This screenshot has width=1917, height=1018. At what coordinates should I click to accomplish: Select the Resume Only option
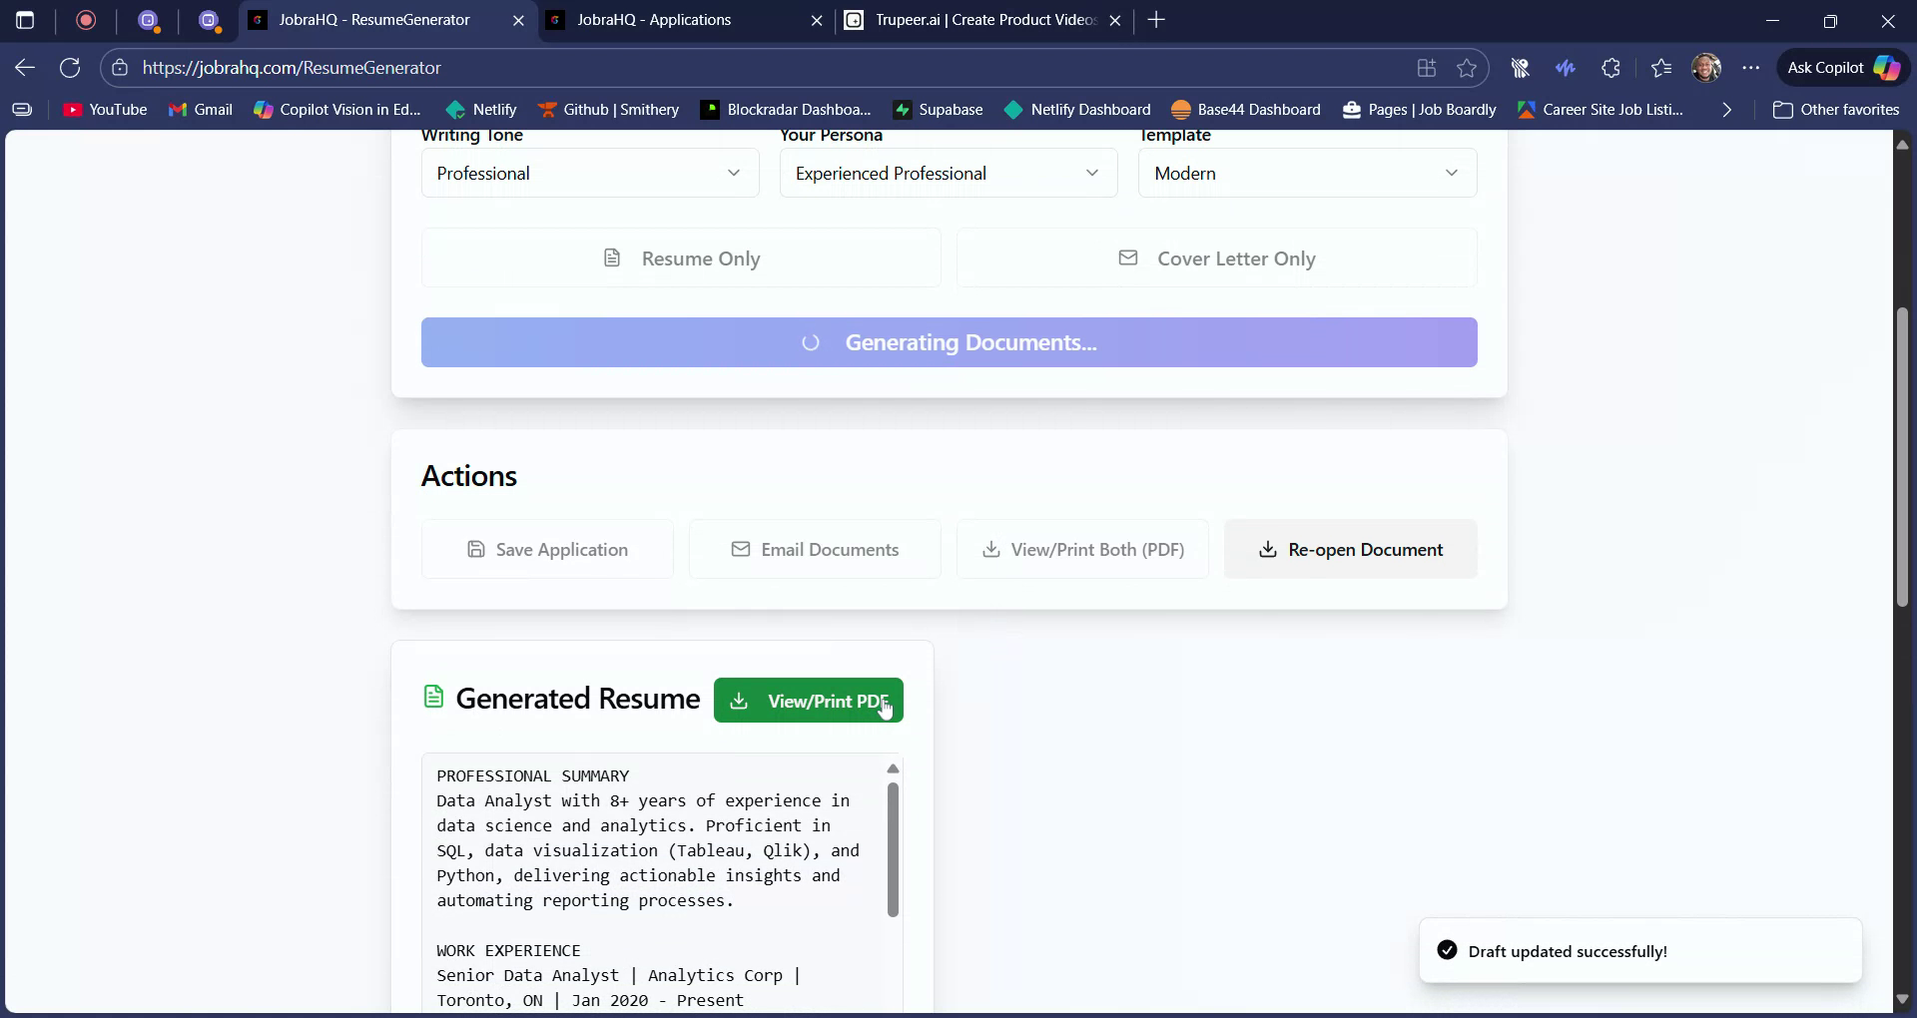681,257
